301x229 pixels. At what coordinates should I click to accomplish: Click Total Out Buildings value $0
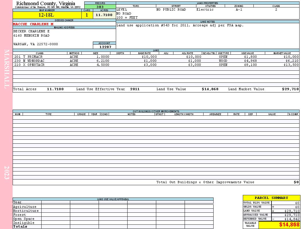pyautogui.click(x=296, y=182)
